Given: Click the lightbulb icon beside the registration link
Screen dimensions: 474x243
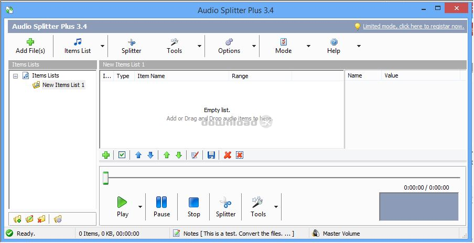Looking at the screenshot, I should [357, 27].
